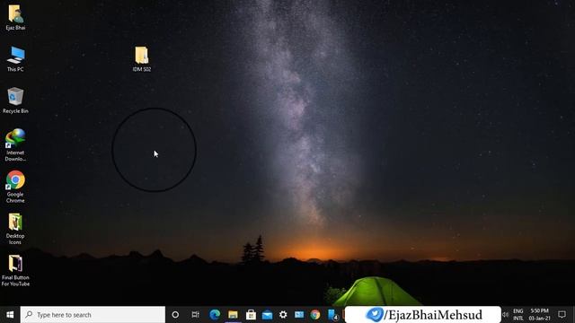Screen dimensions: 575x323
Task: Select the This PC desktop icon
Action: 15,58
